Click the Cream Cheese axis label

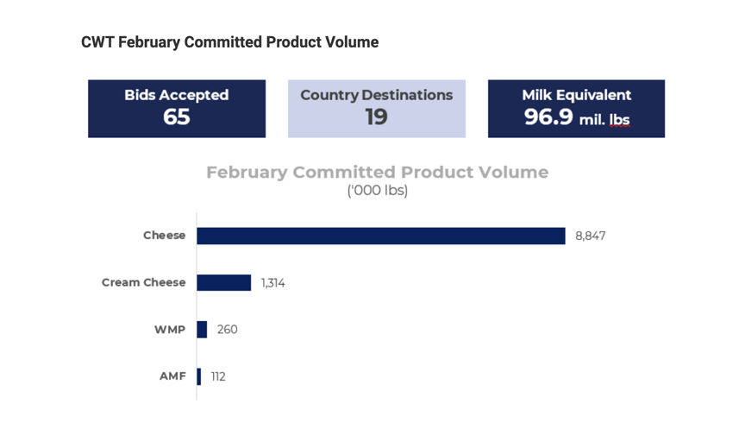point(143,282)
